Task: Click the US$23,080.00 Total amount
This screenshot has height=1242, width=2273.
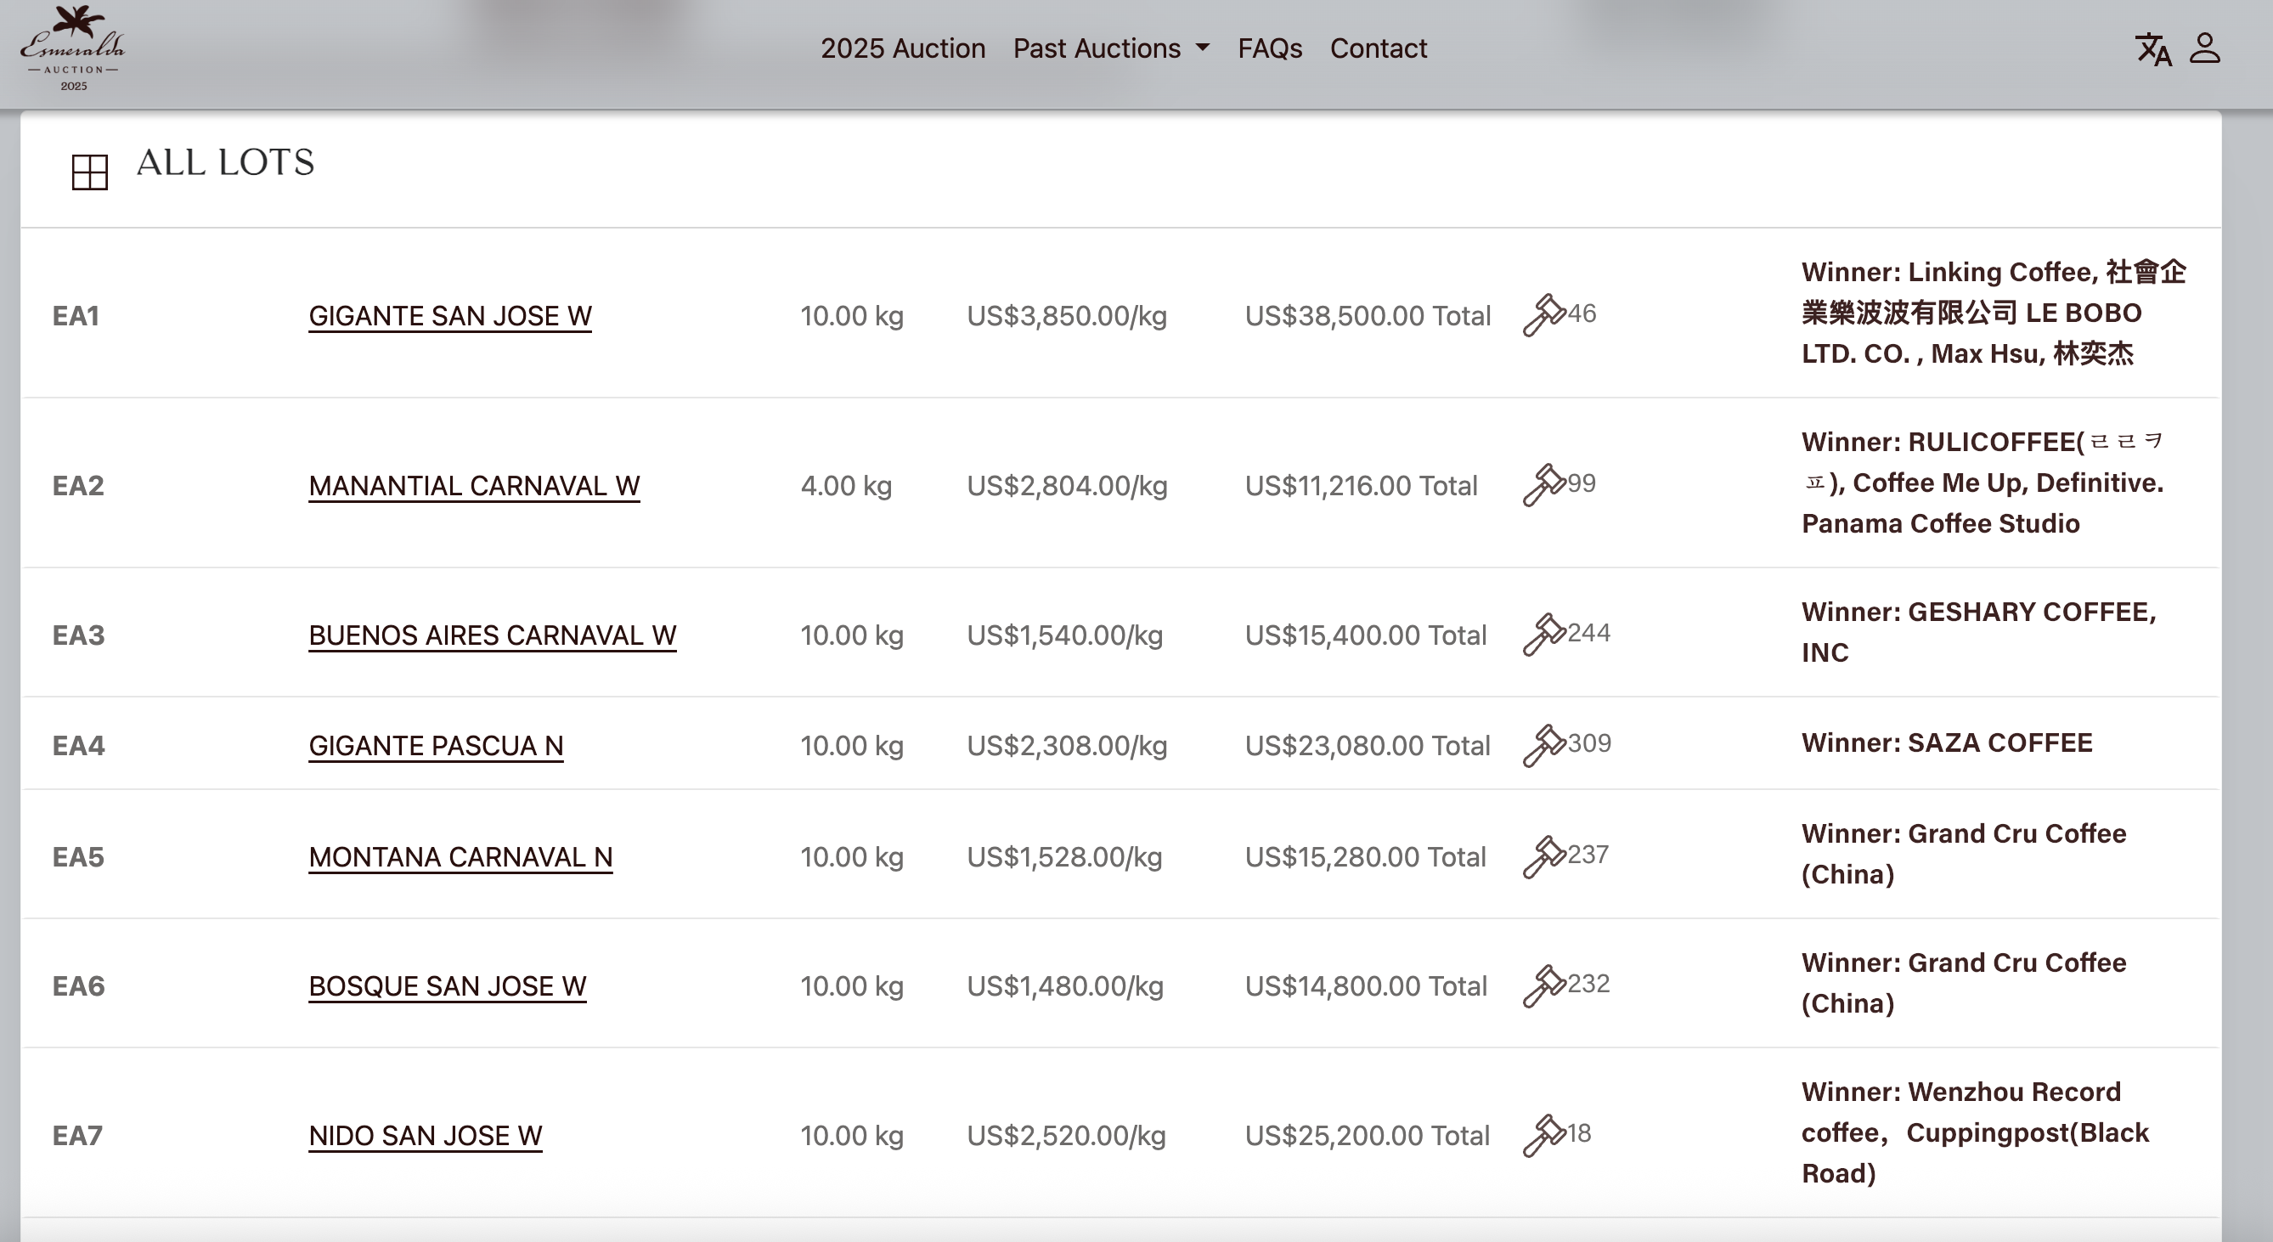Action: coord(1368,746)
